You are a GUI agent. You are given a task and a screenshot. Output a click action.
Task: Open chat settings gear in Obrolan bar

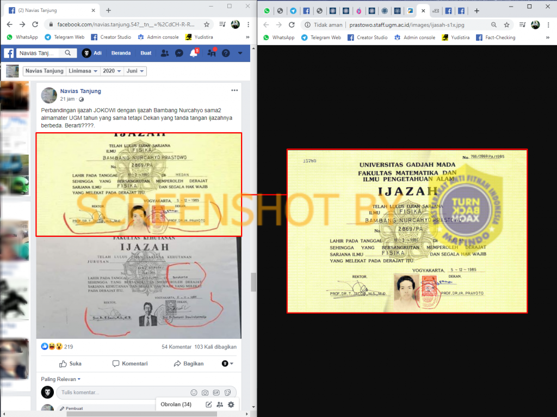point(231,404)
